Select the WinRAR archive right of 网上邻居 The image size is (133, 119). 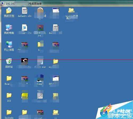[x=24, y=44]
